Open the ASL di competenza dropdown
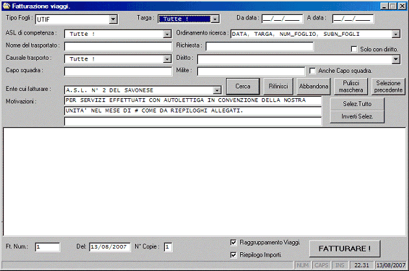The image size is (409, 271). click(x=167, y=34)
